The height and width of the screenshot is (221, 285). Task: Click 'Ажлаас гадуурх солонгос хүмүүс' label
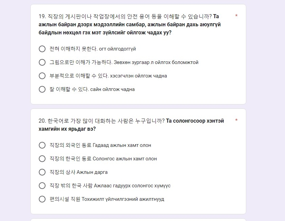(x=132, y=186)
